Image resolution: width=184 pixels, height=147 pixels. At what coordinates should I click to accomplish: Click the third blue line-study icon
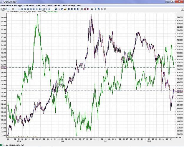point(75,9)
